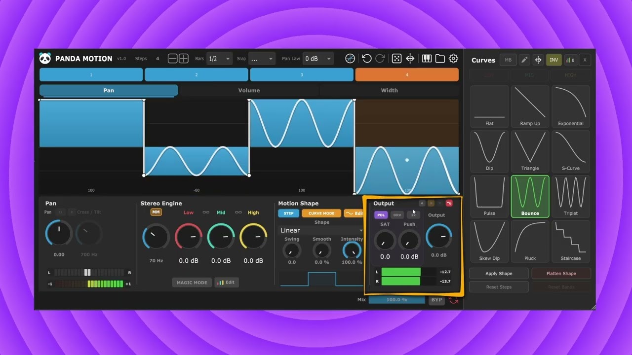Select the Skew Dip curve
Viewport: 632px width, 355px height.
pos(489,241)
